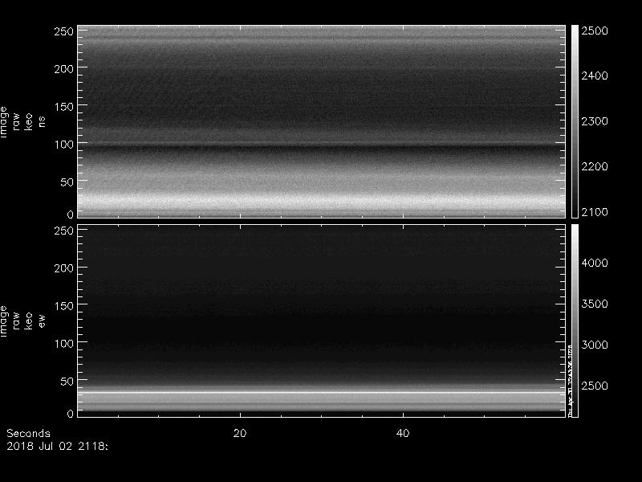Viewport: 642px width, 482px height.
Task: Click the '4000' lower colorbar label
Action: (x=595, y=263)
